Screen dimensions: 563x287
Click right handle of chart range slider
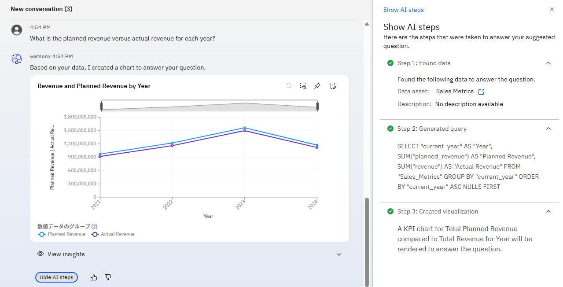[317, 106]
